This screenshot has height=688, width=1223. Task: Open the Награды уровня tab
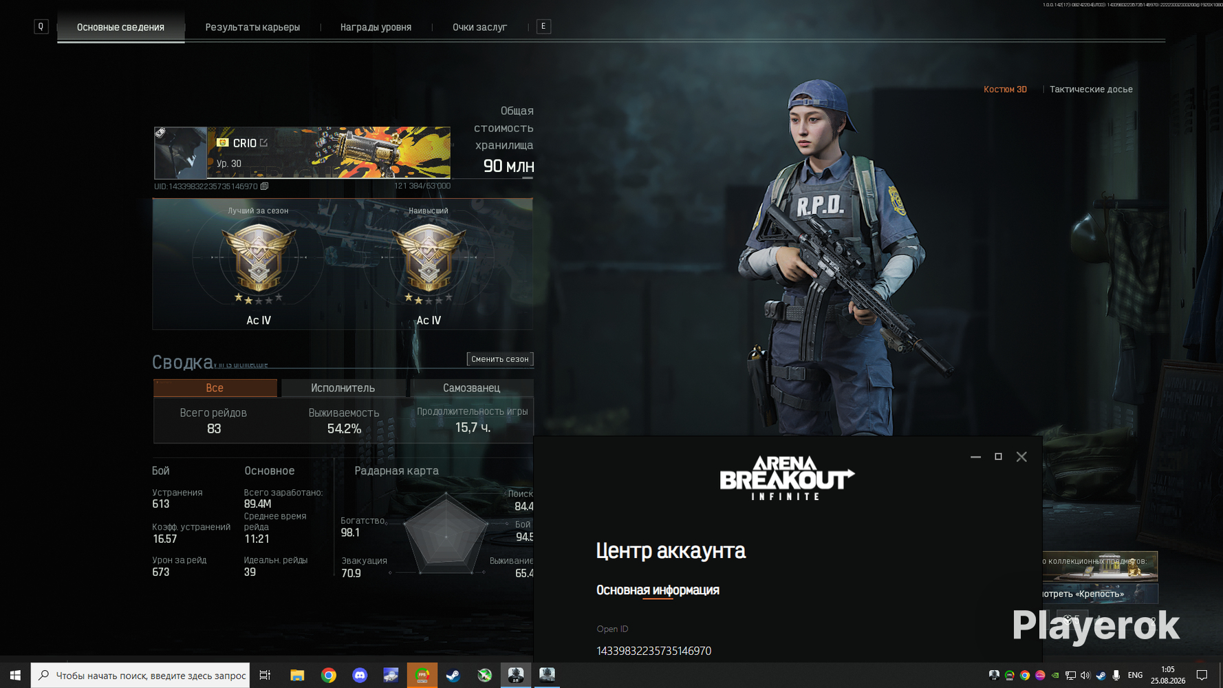click(376, 27)
